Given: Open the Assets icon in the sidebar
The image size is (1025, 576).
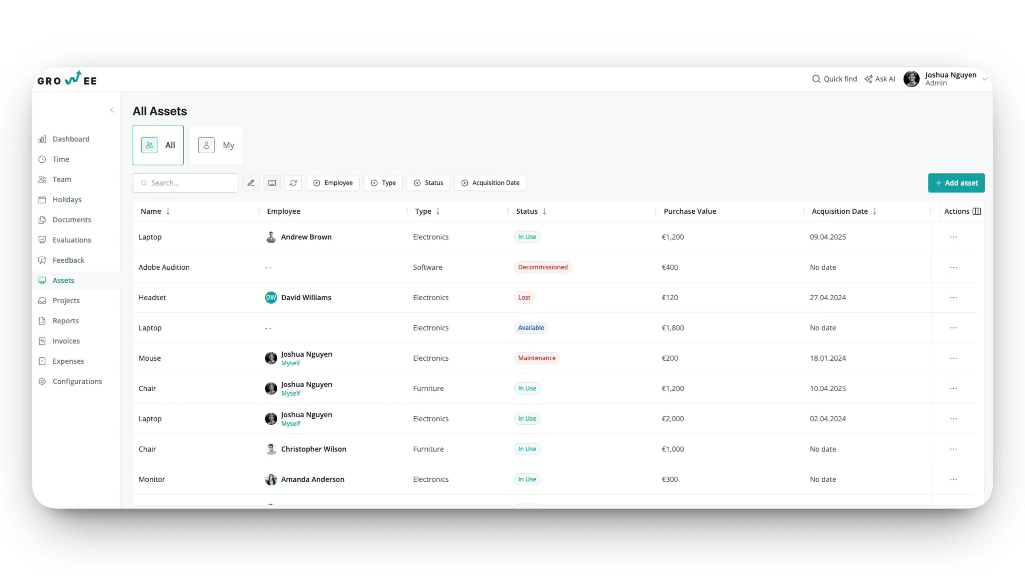Looking at the screenshot, I should point(43,280).
